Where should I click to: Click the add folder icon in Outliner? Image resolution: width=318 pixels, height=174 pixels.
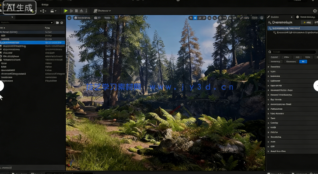click(57, 23)
